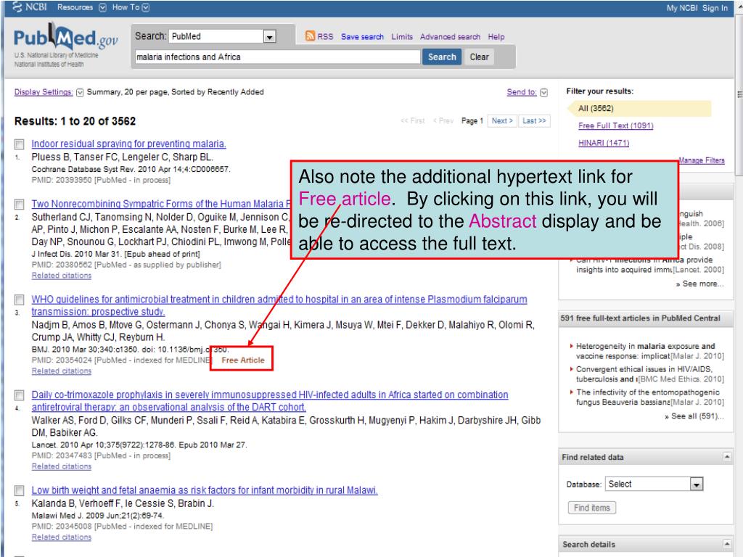
Task: Open the Limits link
Action: tap(402, 36)
